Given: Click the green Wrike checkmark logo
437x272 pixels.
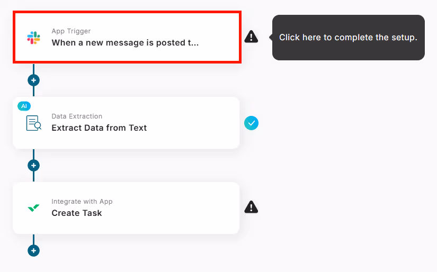Looking at the screenshot, I should [x=33, y=207].
